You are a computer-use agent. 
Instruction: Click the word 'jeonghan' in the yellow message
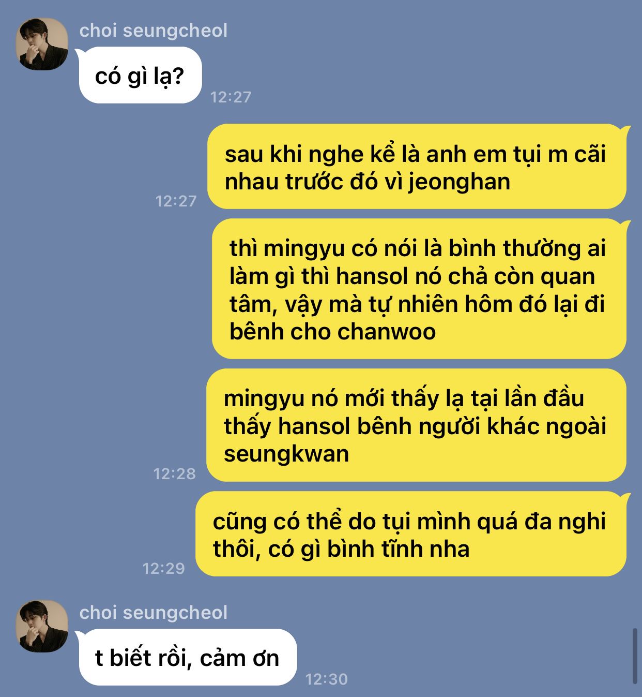(459, 182)
